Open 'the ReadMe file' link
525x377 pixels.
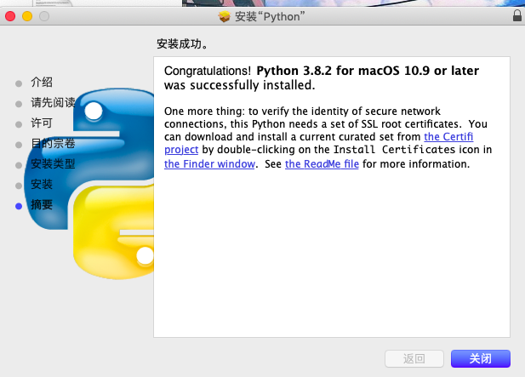coord(322,163)
